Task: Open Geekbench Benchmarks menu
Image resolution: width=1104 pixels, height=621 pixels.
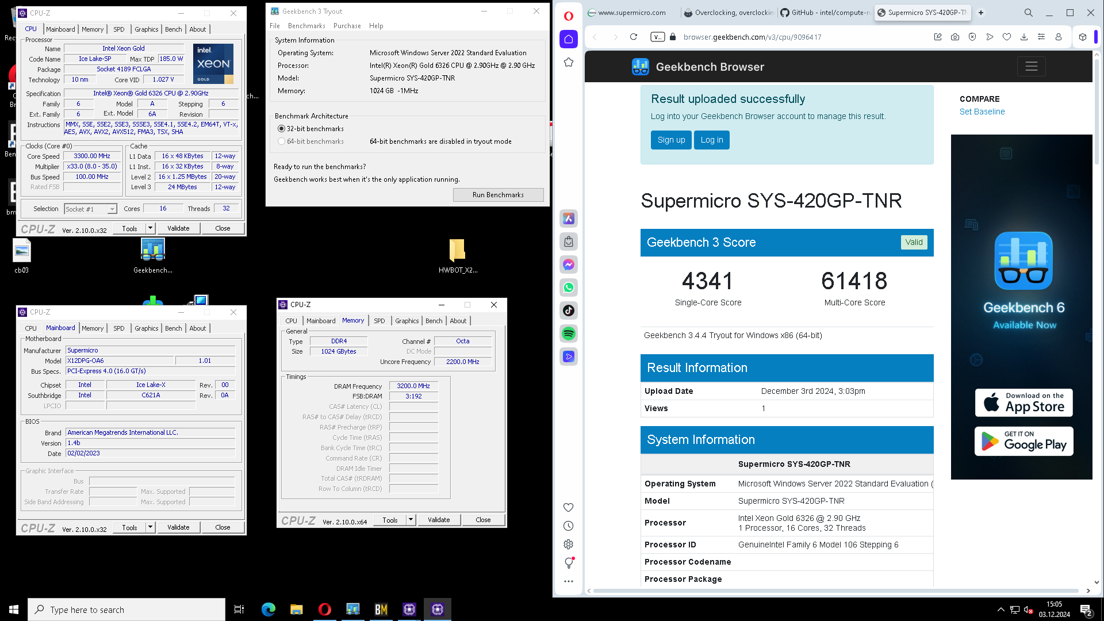Action: [306, 26]
